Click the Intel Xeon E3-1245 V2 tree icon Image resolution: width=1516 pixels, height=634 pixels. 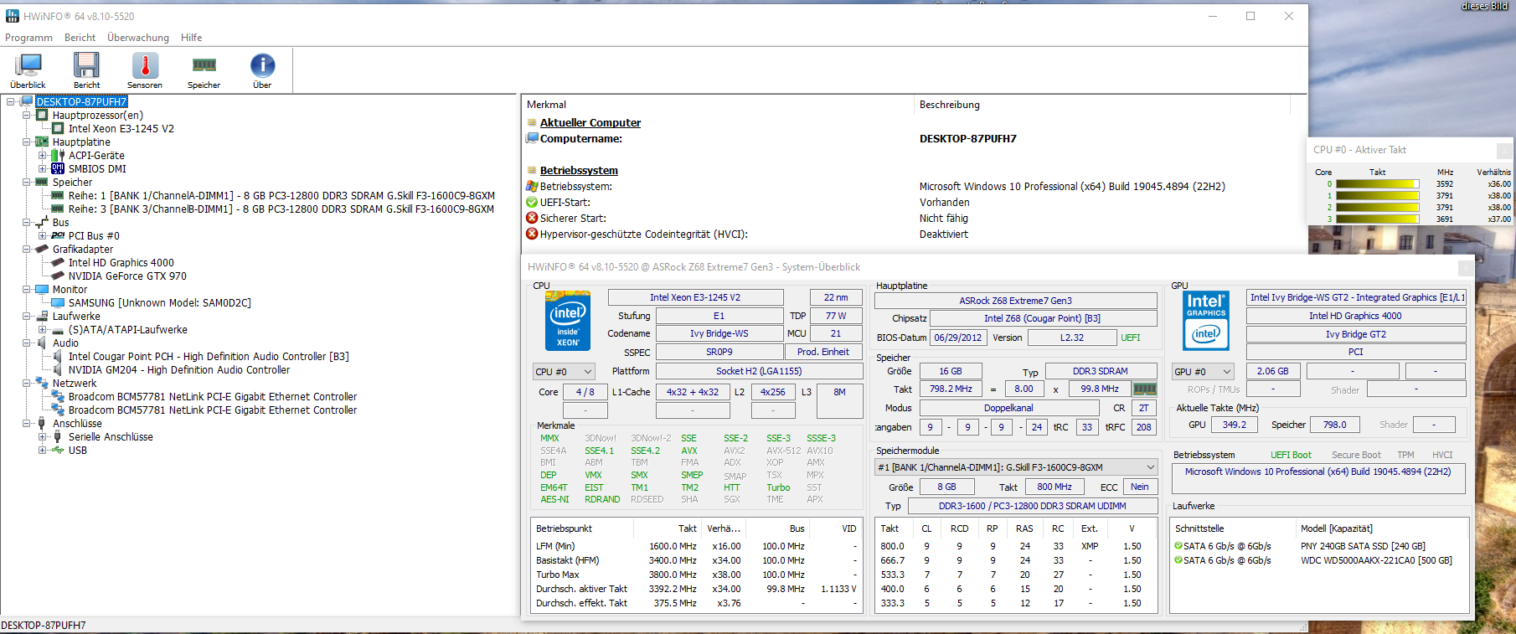58,128
